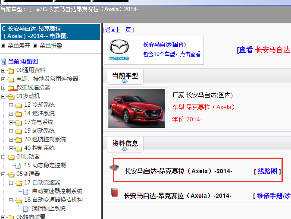Click the gray book icon for 线路图 entry
291x219 pixels.
(114, 168)
